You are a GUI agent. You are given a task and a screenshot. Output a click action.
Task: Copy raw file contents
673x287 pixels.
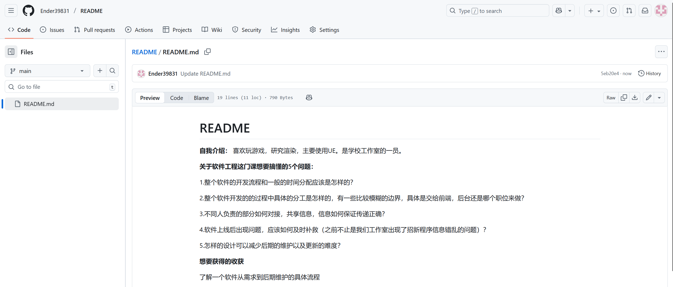point(624,98)
